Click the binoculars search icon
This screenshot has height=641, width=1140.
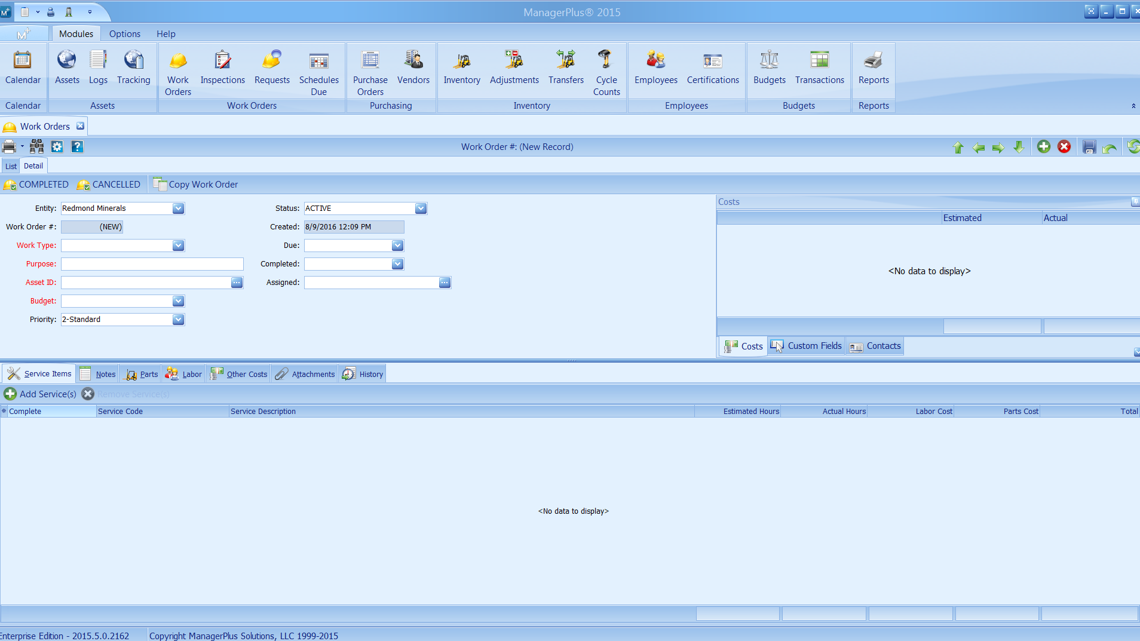pyautogui.click(x=37, y=146)
